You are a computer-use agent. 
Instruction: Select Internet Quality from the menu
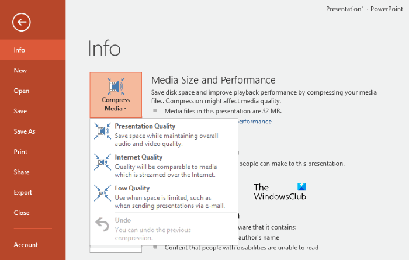tap(138, 157)
